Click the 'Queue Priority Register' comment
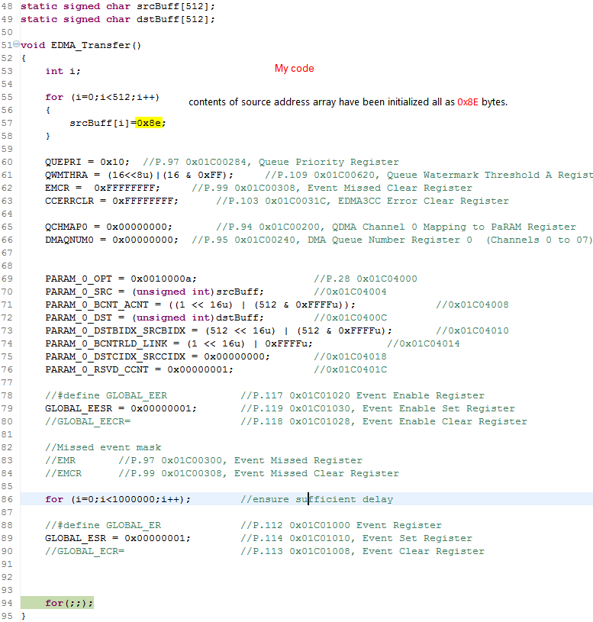 coord(329,162)
